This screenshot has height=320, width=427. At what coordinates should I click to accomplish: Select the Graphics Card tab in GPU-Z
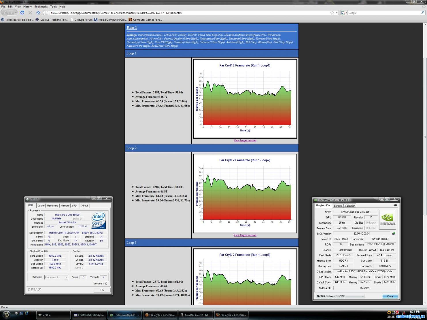tap(324, 205)
